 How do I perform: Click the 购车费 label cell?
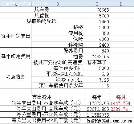42,10
